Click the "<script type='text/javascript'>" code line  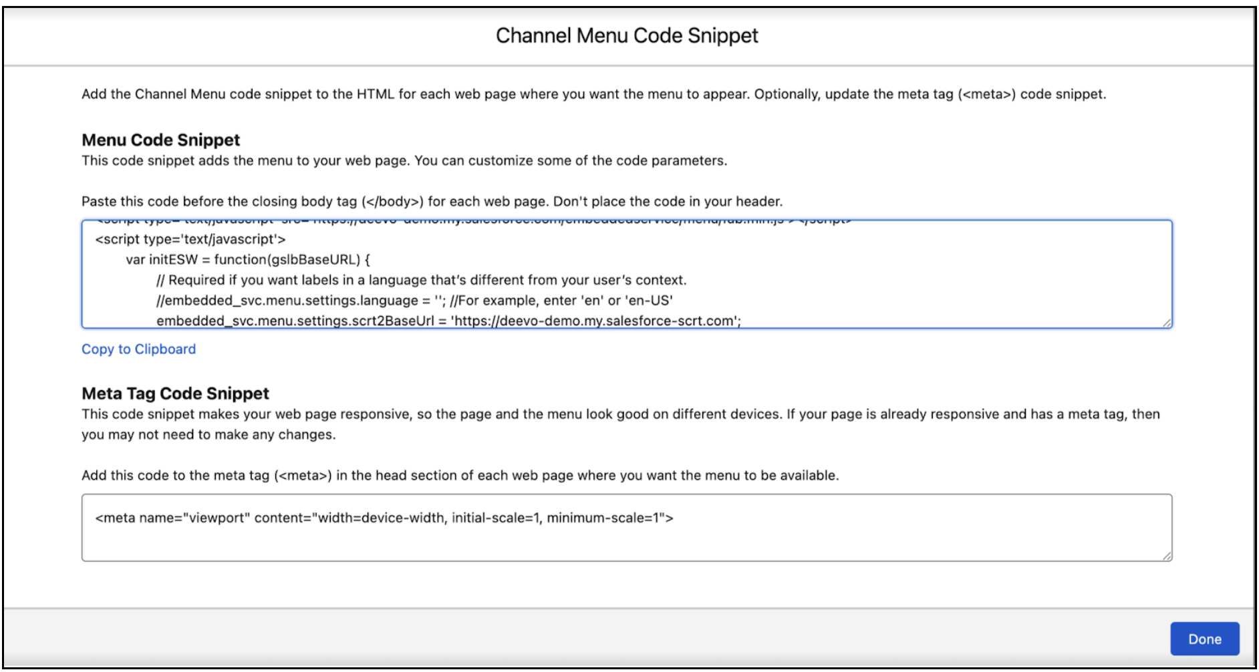pyautogui.click(x=190, y=239)
